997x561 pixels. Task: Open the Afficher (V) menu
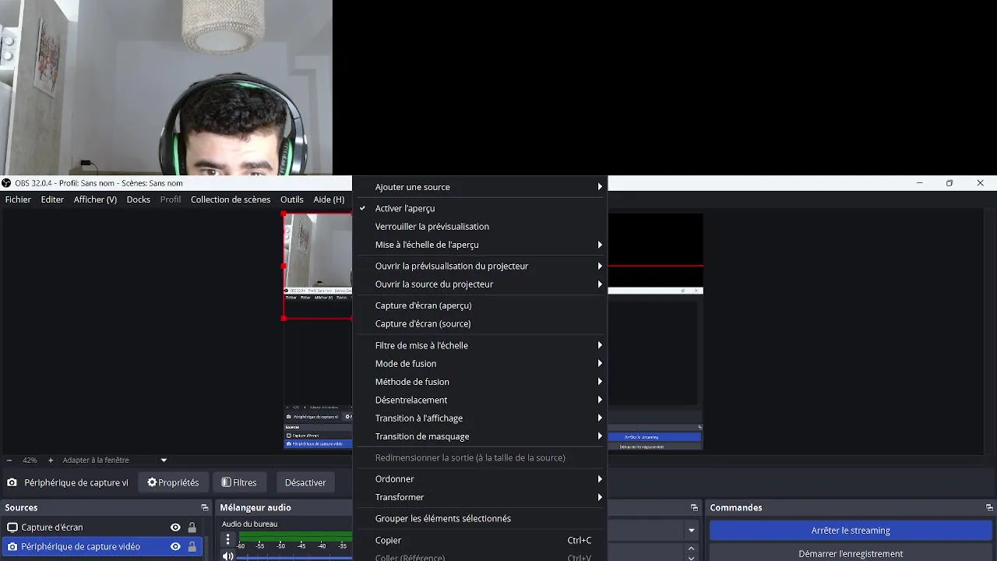point(95,199)
